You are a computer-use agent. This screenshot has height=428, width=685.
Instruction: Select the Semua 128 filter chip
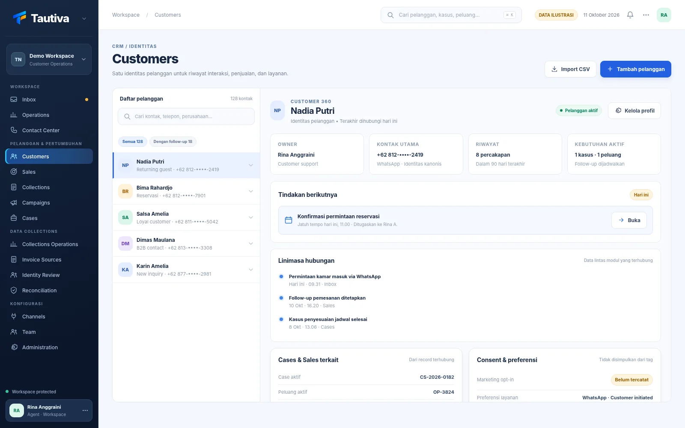tap(133, 142)
